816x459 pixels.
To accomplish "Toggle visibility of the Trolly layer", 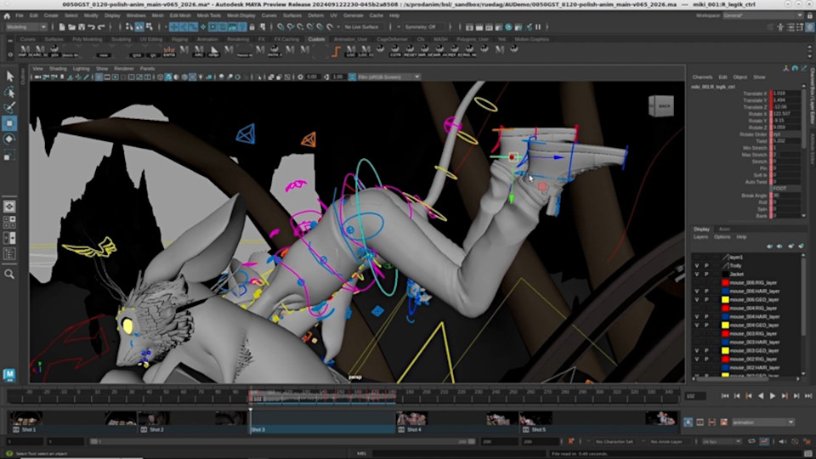I will coord(697,265).
